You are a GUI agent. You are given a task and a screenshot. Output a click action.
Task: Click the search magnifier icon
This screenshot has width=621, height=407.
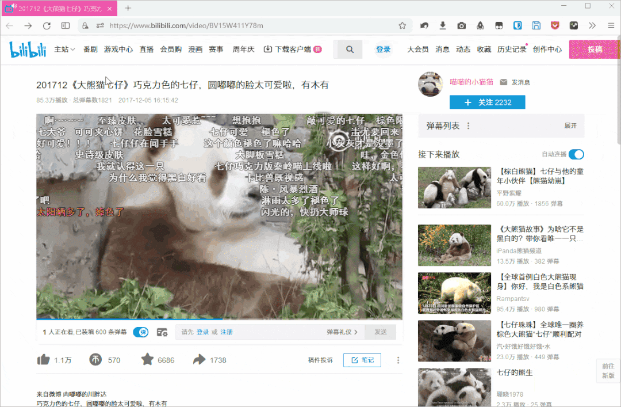(x=350, y=50)
